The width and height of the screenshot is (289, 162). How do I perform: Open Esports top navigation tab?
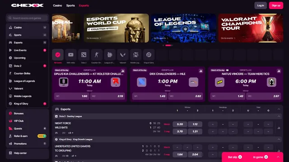[x=84, y=5]
